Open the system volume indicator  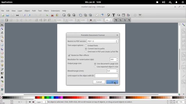tap(164, 2)
